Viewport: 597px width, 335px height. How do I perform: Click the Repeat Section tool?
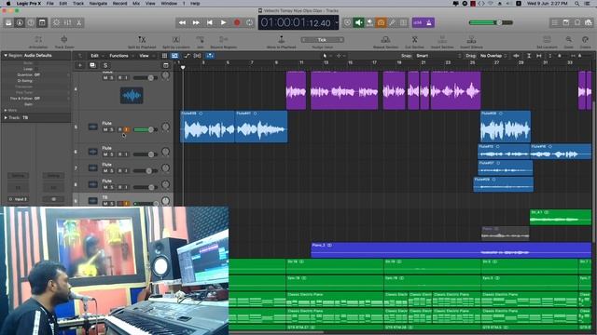pos(385,42)
